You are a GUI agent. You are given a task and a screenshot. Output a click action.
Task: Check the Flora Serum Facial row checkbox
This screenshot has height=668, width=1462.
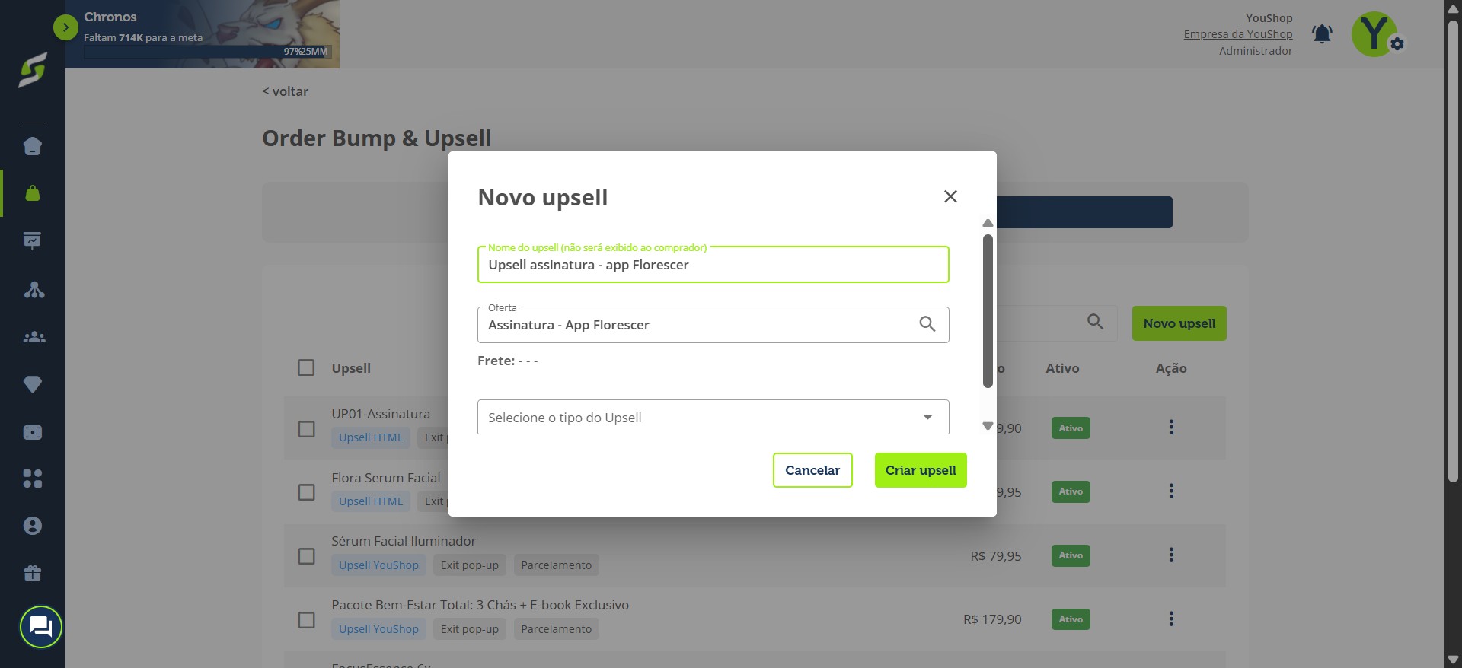click(306, 492)
